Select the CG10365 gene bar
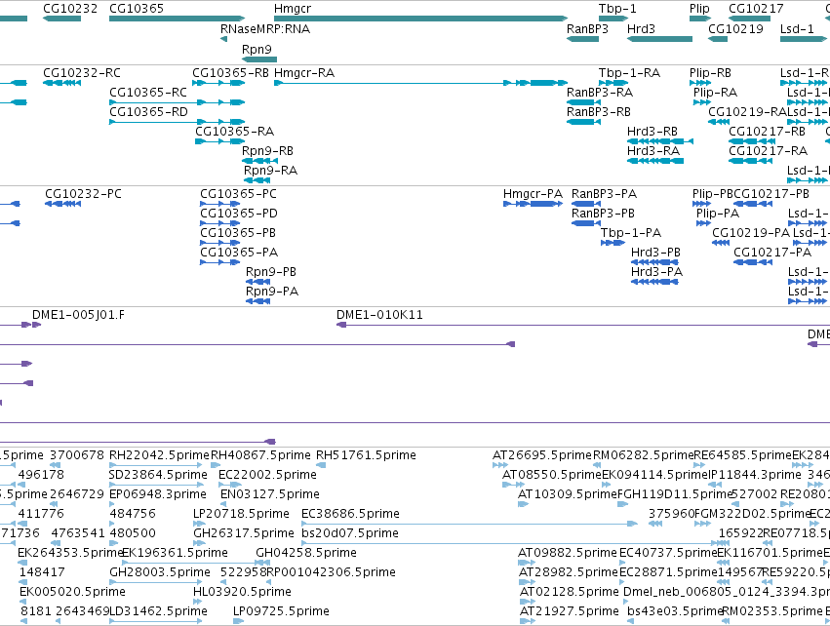 click(177, 19)
